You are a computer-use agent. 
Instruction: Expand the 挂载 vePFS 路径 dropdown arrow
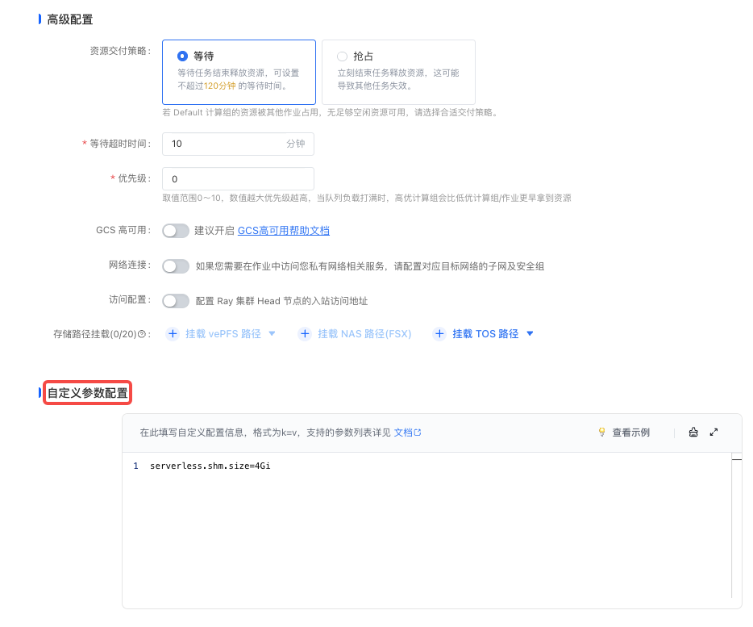(272, 334)
